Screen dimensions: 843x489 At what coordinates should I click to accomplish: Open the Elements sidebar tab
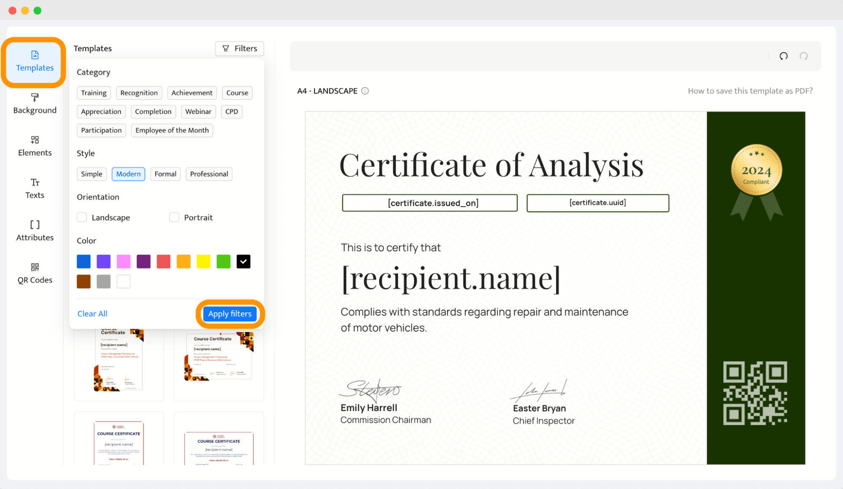[35, 146]
